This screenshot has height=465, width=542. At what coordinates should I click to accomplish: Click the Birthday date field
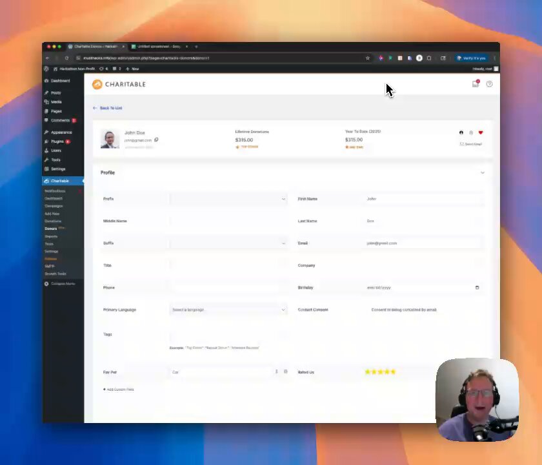(x=424, y=287)
